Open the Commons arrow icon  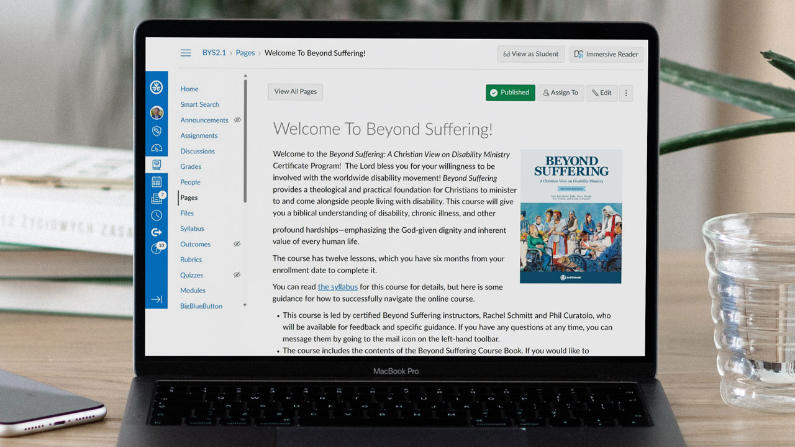click(x=157, y=232)
